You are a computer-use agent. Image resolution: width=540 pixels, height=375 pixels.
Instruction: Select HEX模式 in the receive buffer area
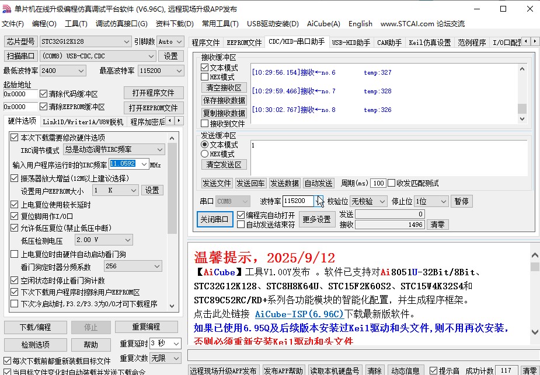(204, 76)
